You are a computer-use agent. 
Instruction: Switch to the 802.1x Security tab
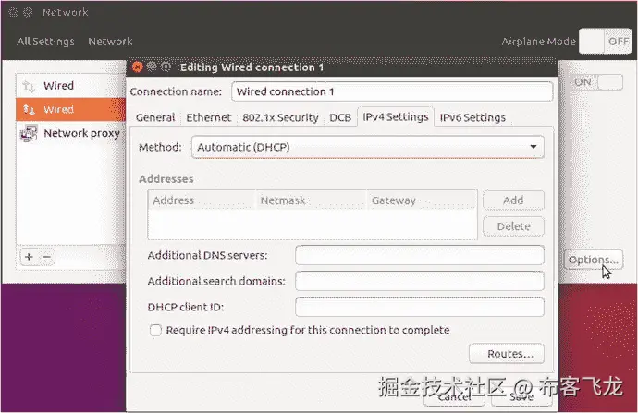280,117
